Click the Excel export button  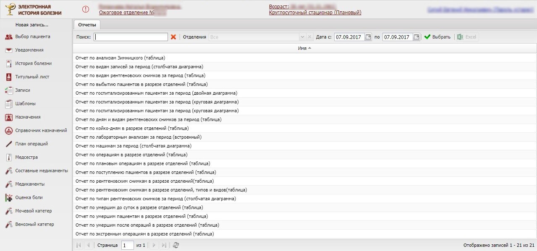(x=466, y=37)
